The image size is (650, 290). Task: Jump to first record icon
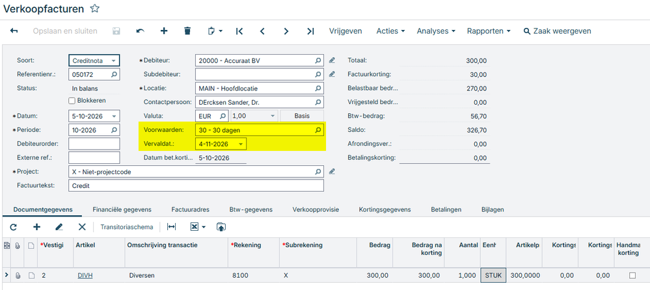click(x=239, y=31)
